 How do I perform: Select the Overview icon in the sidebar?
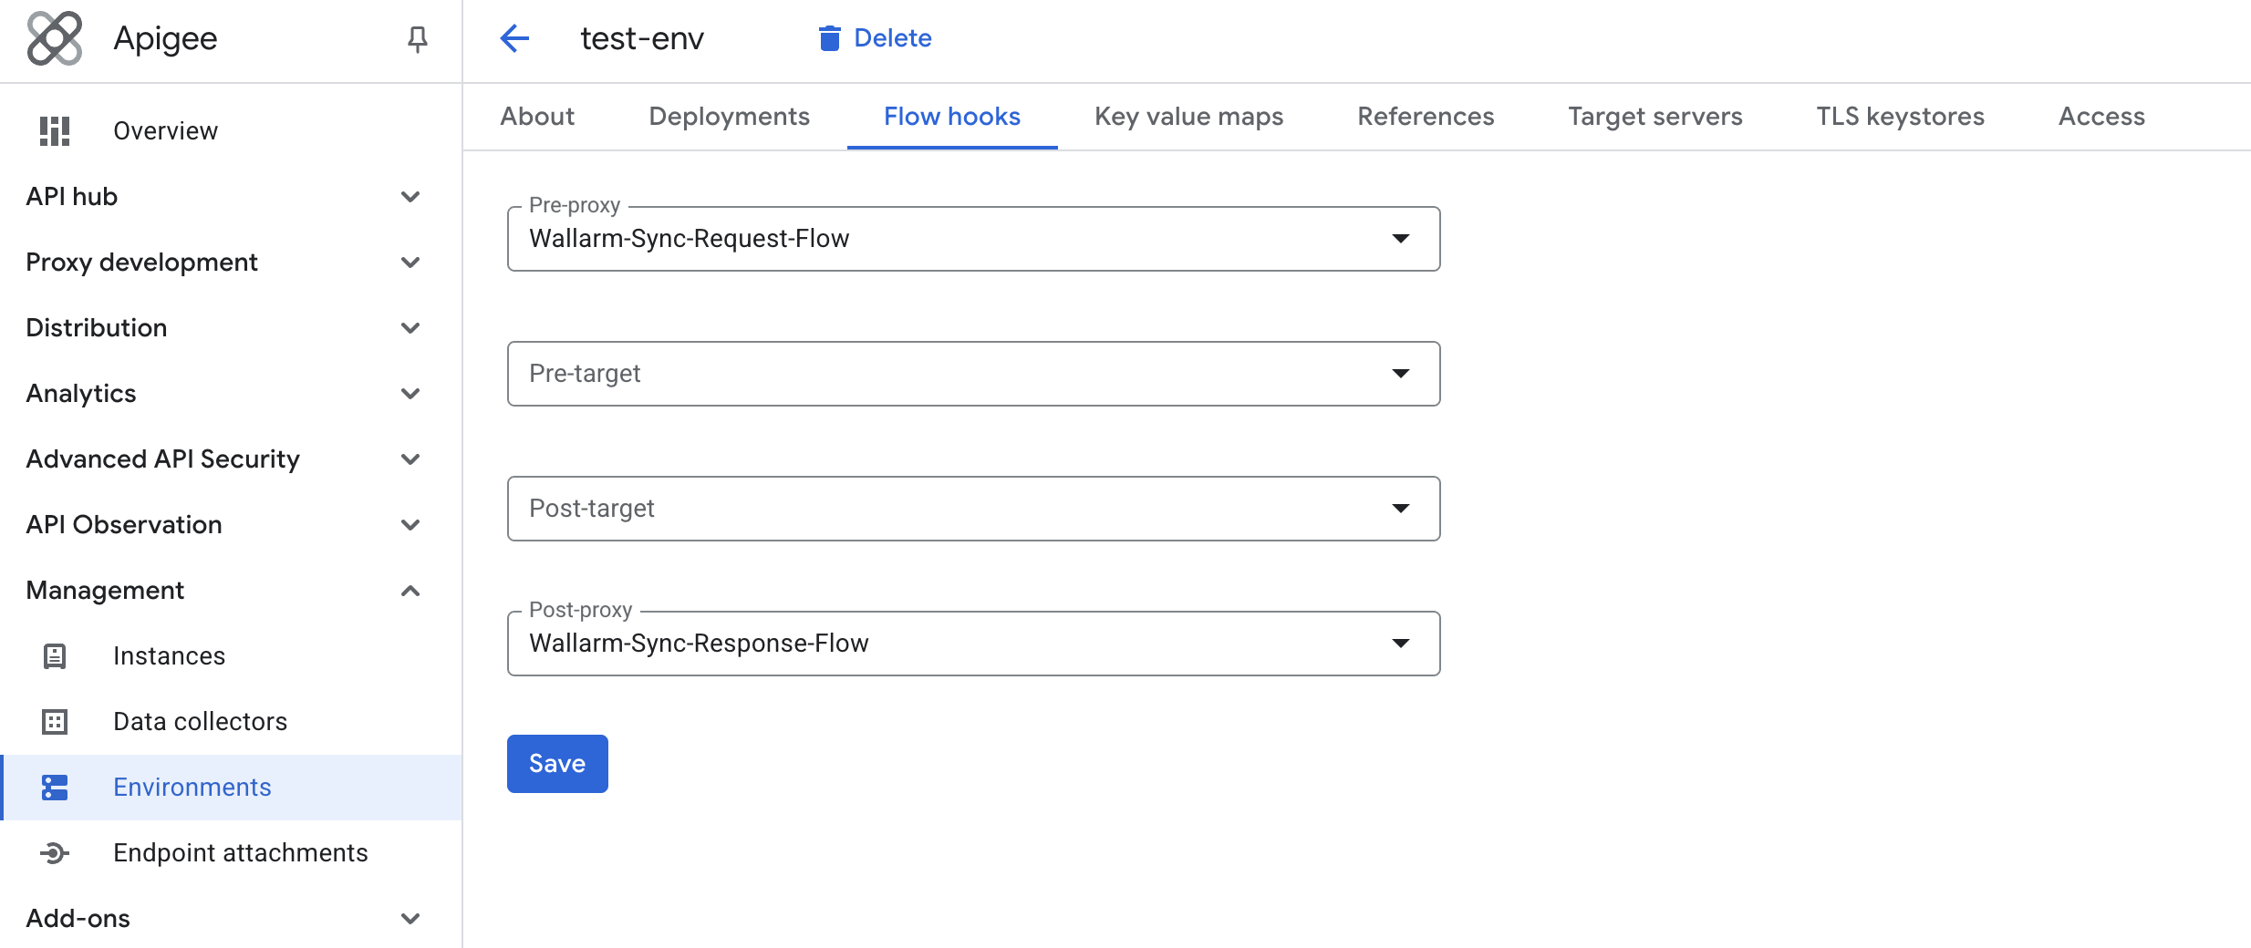coord(54,129)
